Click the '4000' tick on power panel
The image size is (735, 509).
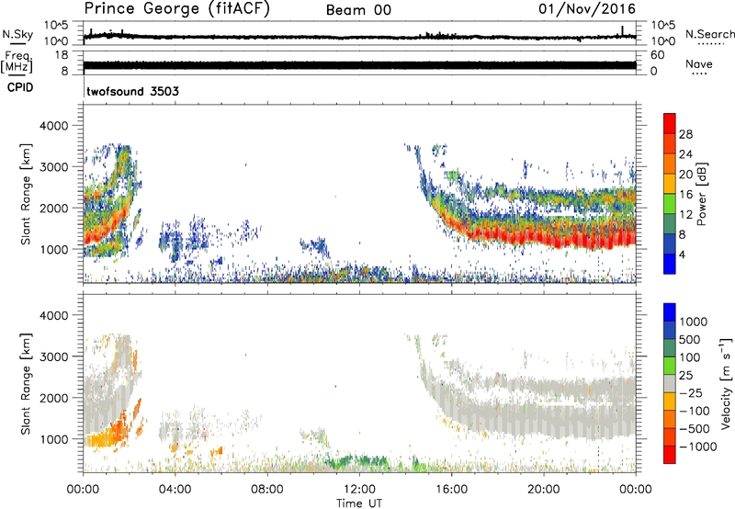coord(53,126)
